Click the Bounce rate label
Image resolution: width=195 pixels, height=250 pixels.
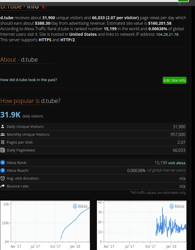[18, 186]
